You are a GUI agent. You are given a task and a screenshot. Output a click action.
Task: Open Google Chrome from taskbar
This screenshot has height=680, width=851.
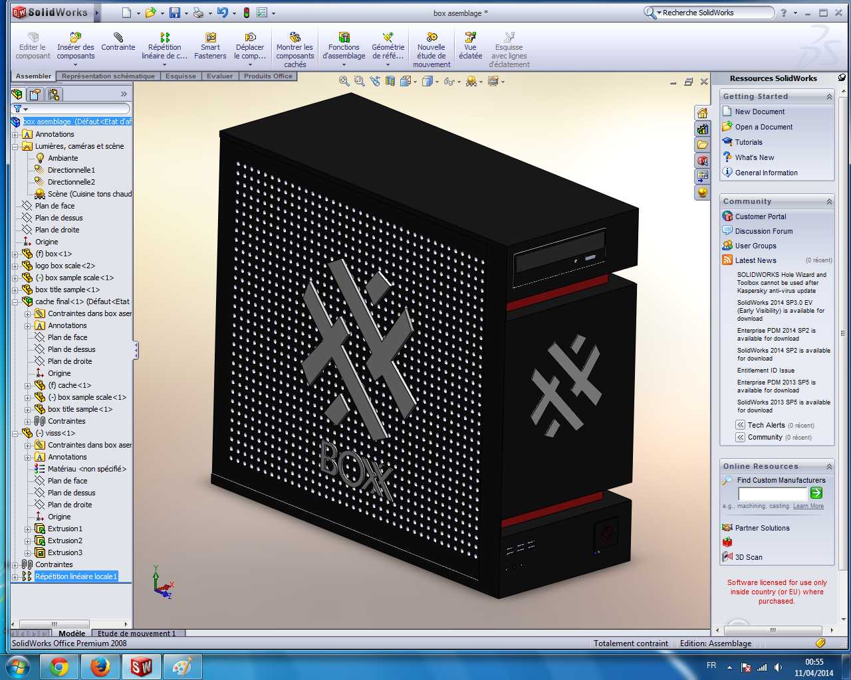click(x=59, y=666)
